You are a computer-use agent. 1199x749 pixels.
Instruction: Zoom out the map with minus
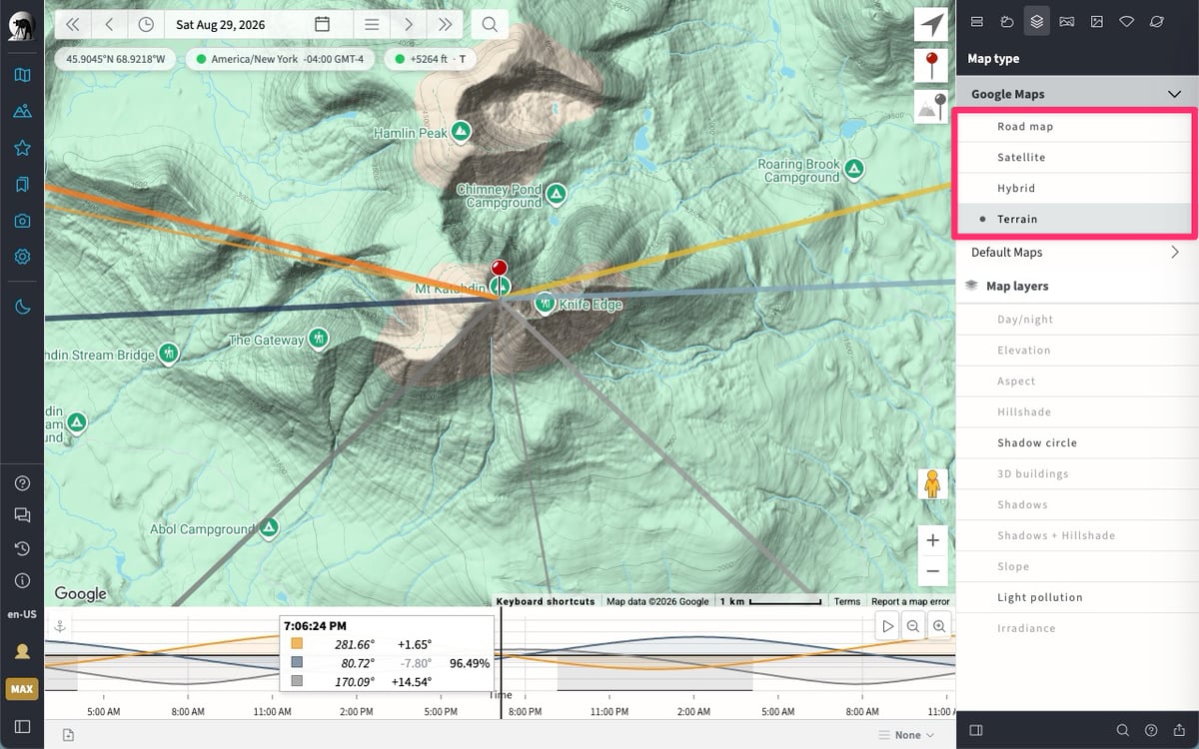[x=932, y=571]
